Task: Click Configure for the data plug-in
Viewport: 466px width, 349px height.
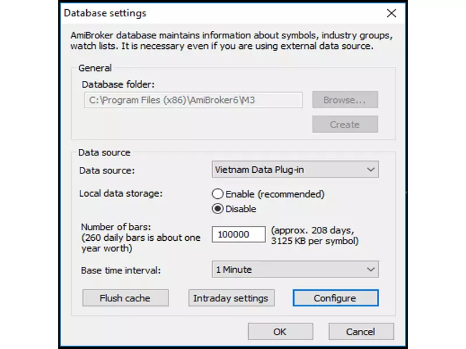Action: 336,298
